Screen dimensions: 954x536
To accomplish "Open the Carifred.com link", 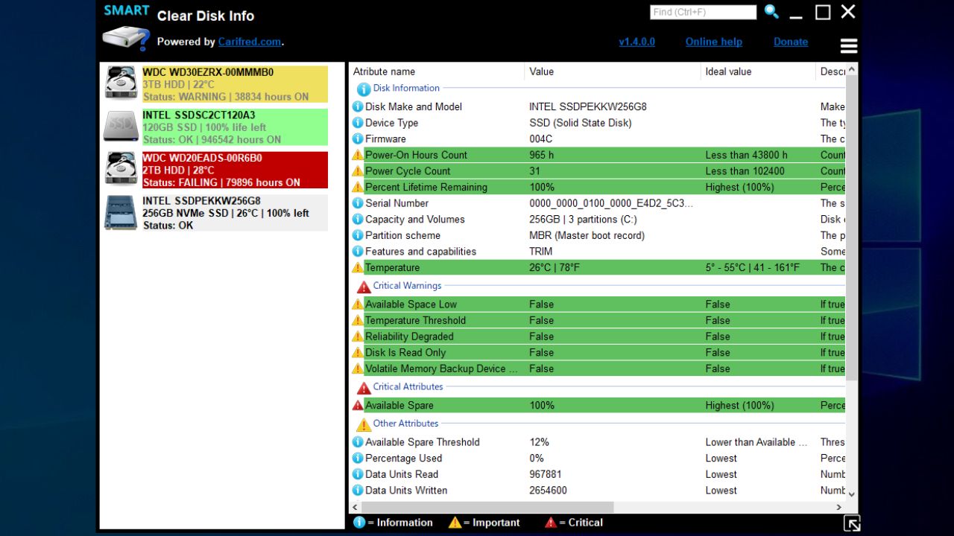I will 250,42.
